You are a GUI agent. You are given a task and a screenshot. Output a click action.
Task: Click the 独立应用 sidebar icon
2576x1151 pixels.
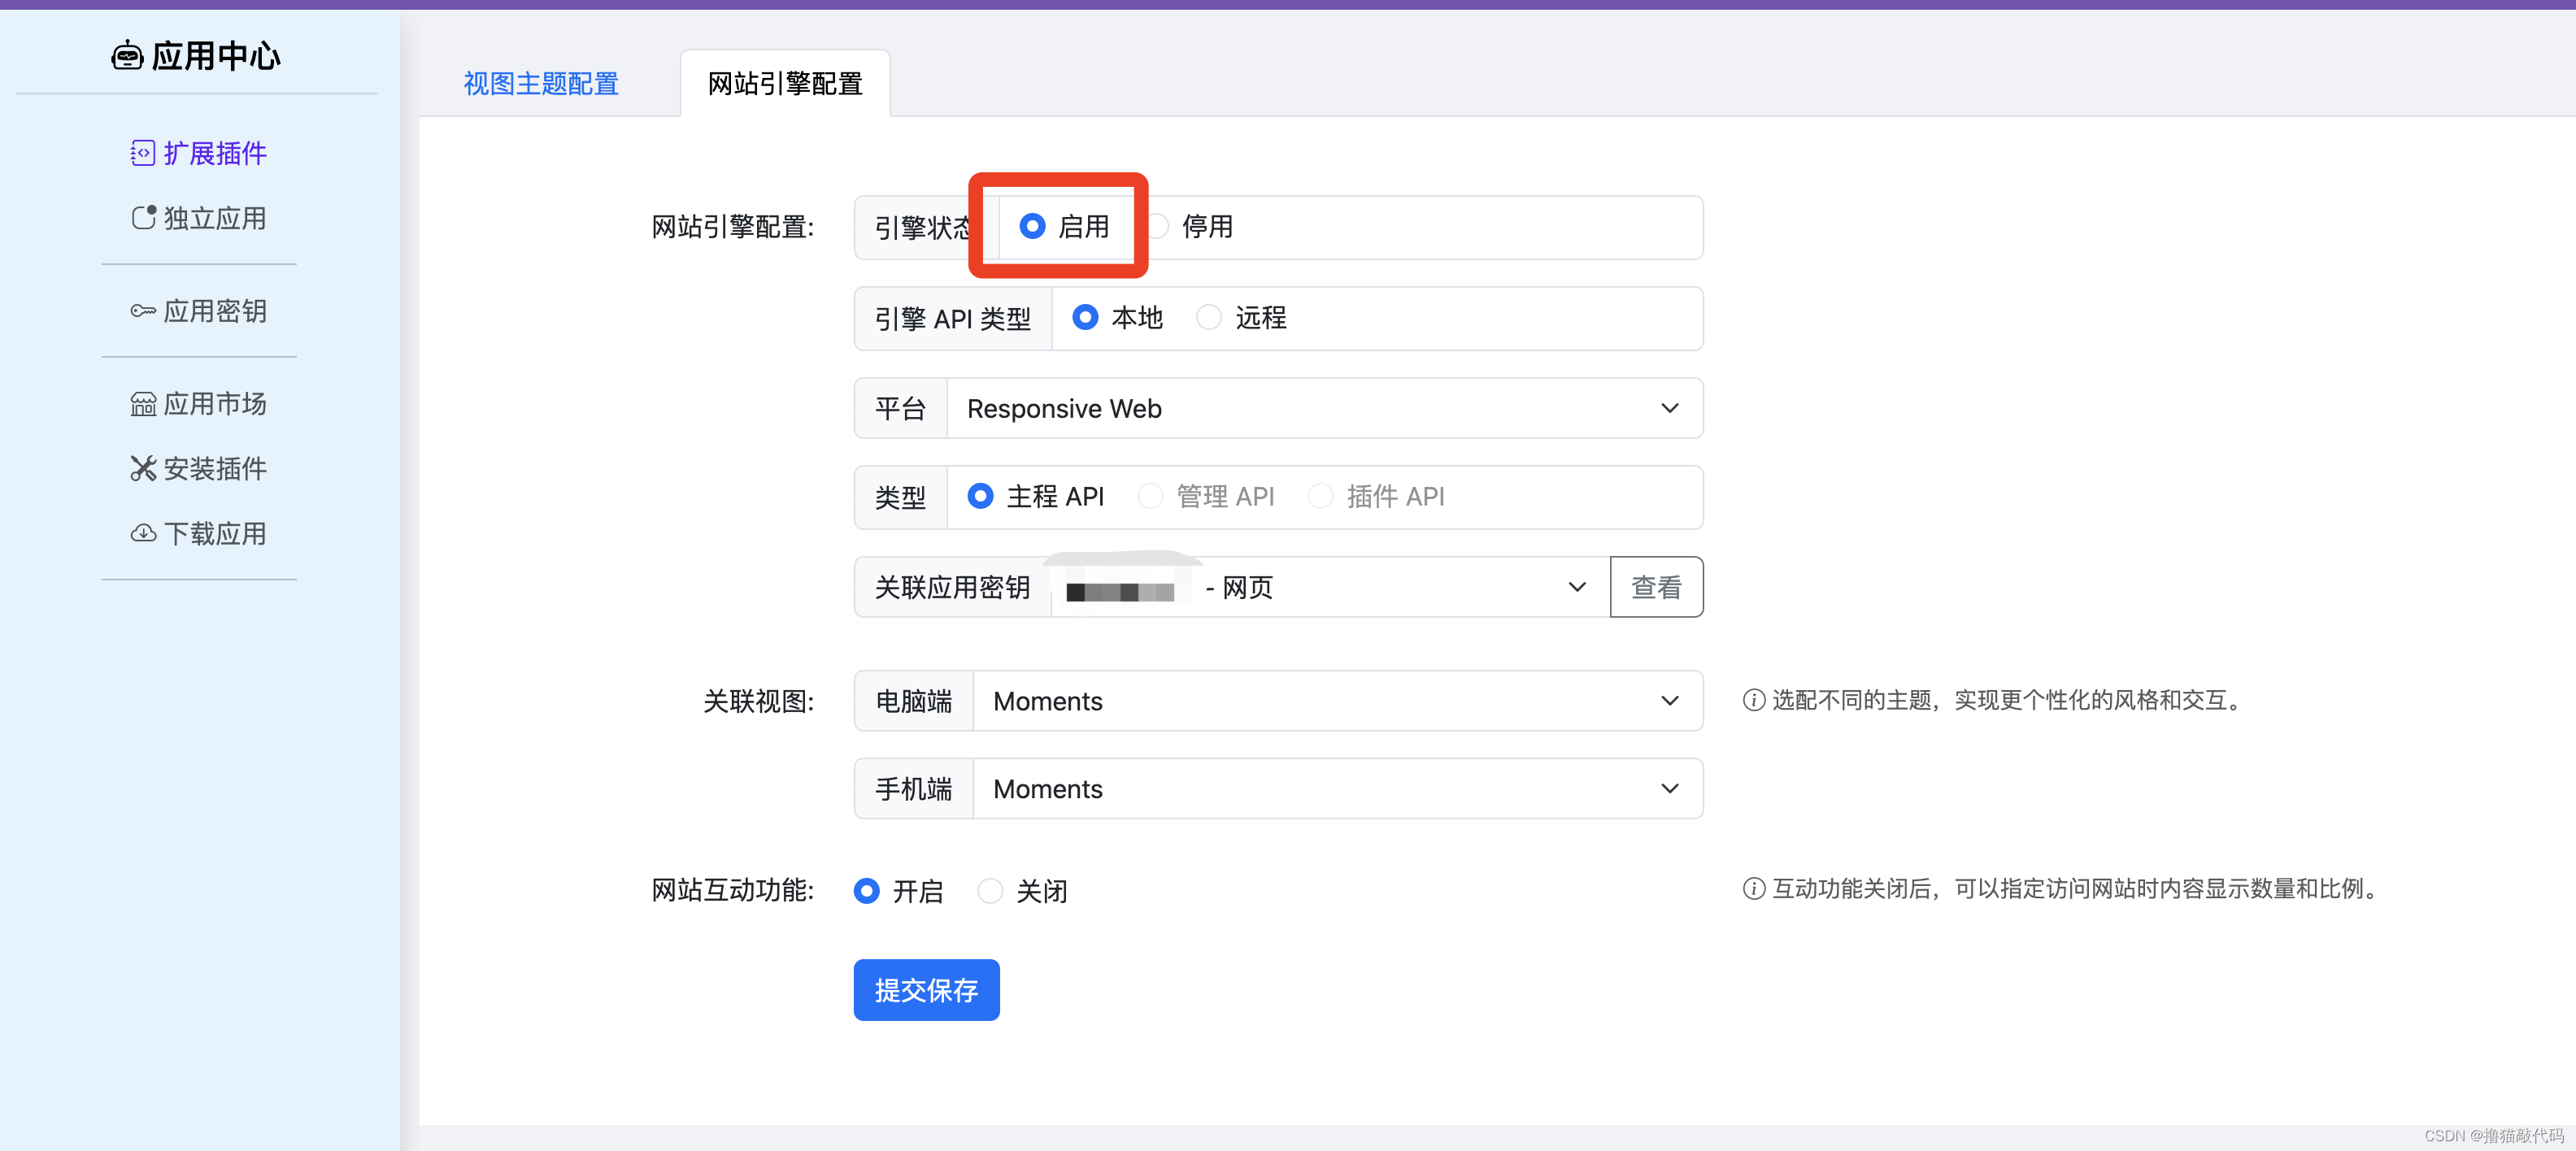pos(143,218)
